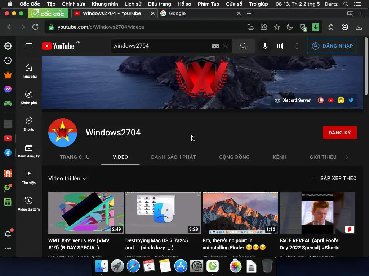Image resolution: width=369 pixels, height=276 pixels.
Task: Open the sidebar three-dots more menu
Action: click(x=8, y=248)
